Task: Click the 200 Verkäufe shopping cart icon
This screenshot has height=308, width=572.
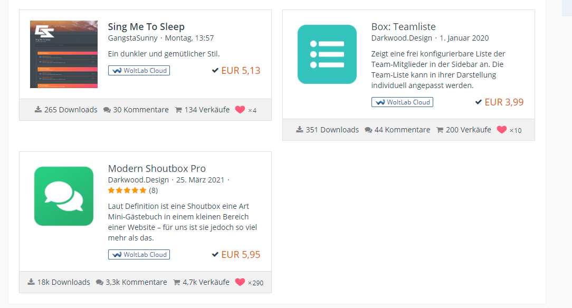Action: 440,130
